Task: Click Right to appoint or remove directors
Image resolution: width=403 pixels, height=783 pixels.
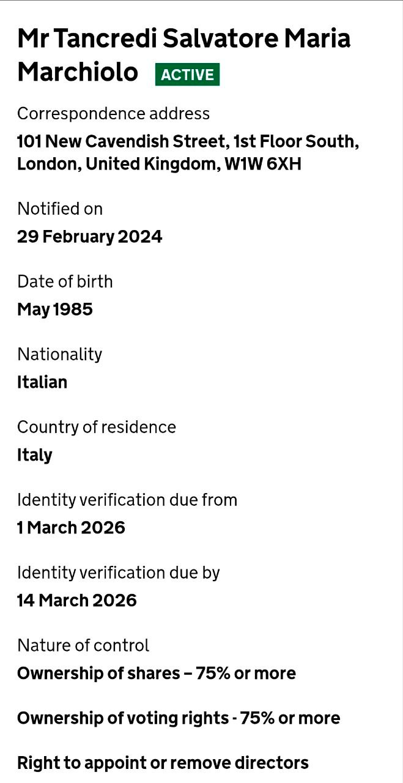Action: tap(163, 763)
